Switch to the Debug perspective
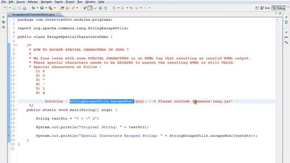The width and height of the screenshot is (290, 163). 279,8
